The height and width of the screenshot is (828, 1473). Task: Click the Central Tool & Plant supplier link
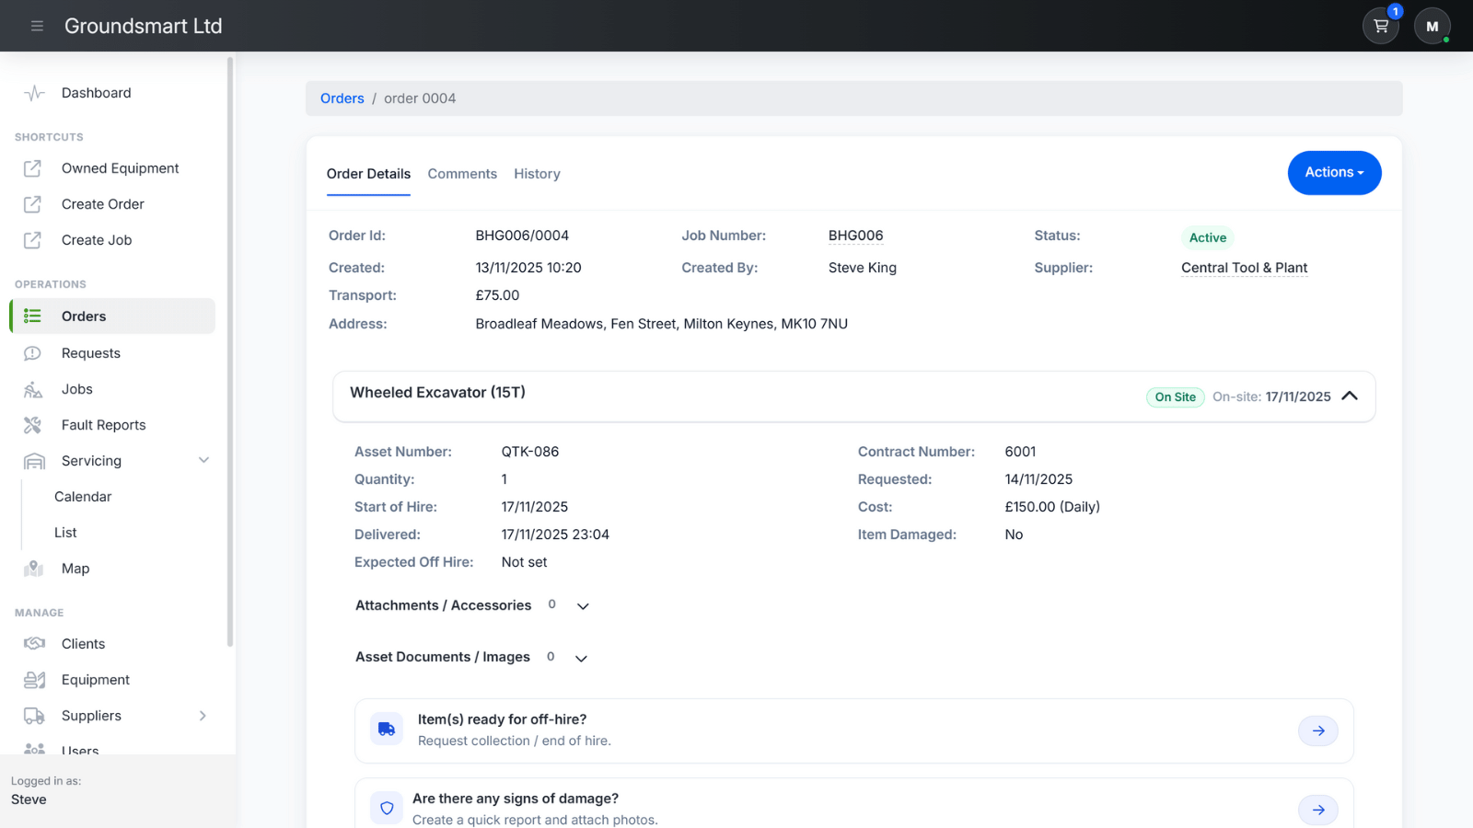point(1243,268)
